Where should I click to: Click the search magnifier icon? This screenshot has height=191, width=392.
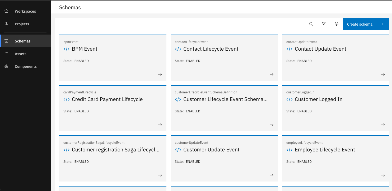click(x=311, y=24)
